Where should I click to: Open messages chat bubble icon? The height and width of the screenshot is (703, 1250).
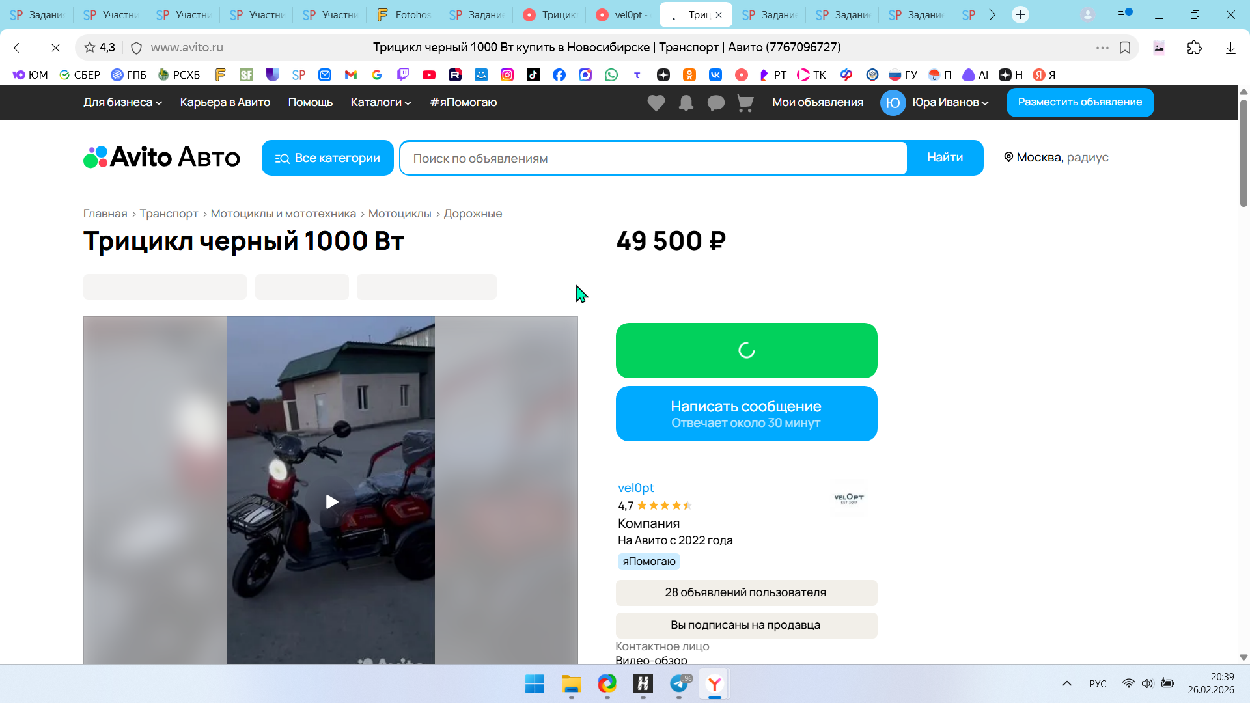pos(715,103)
